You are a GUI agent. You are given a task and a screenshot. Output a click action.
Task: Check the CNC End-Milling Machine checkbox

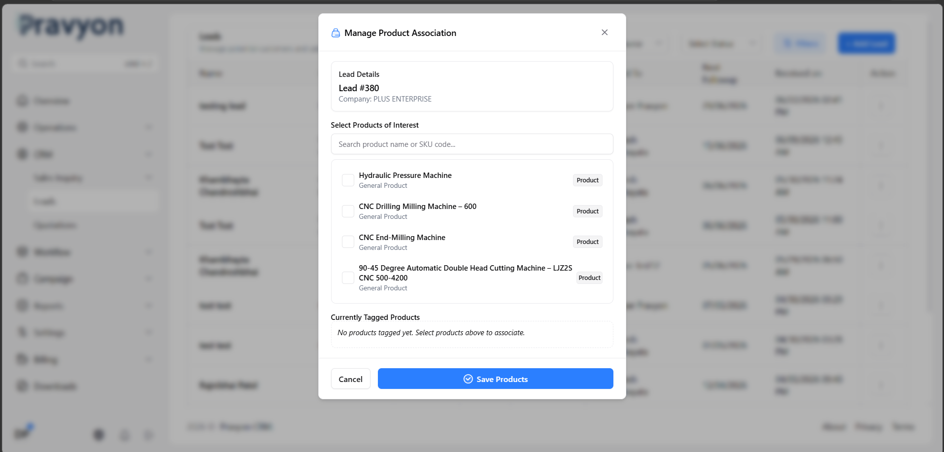pyautogui.click(x=348, y=242)
